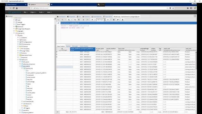Close the pgAdmin 4 browser tab
This screenshot has height=114, width=202.
(x=48, y=4)
